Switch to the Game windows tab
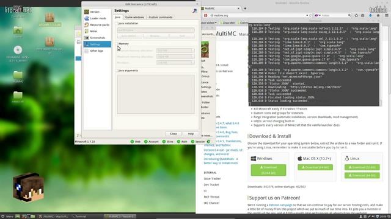391x219 pixels. point(134,17)
